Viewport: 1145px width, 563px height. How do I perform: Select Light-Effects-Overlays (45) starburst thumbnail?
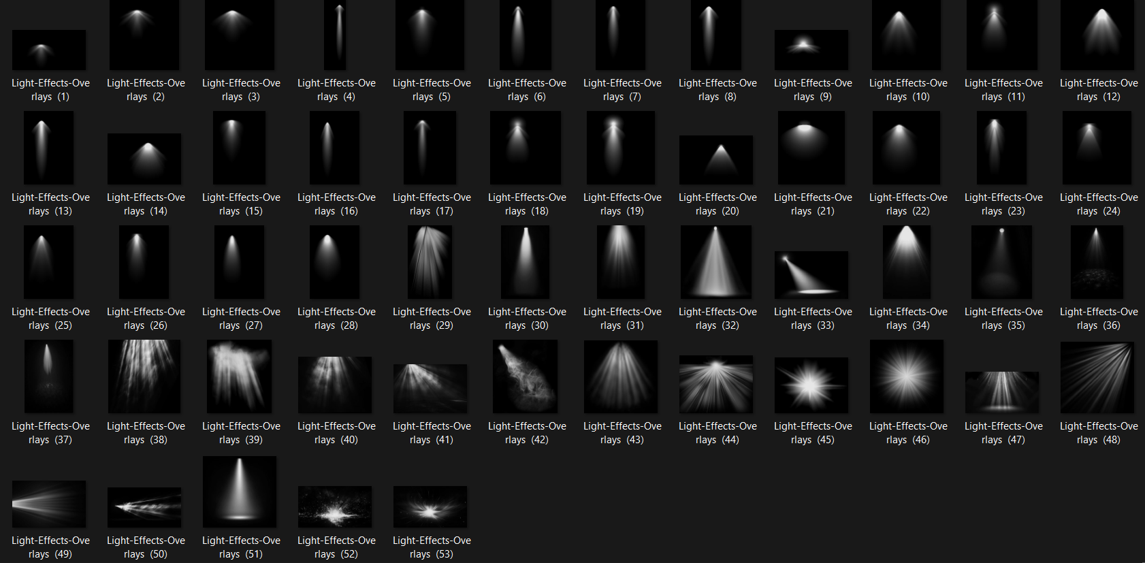pos(811,385)
